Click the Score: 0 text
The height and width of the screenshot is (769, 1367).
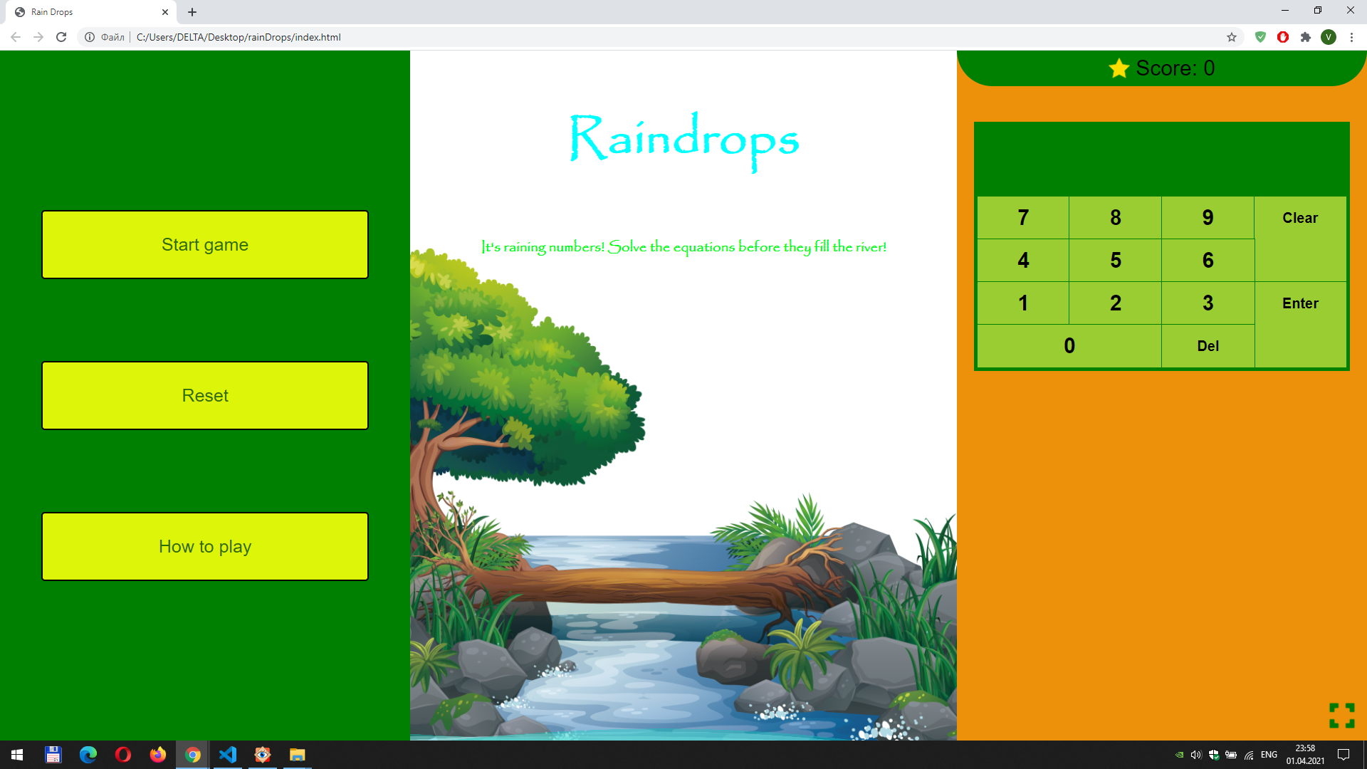1175,68
